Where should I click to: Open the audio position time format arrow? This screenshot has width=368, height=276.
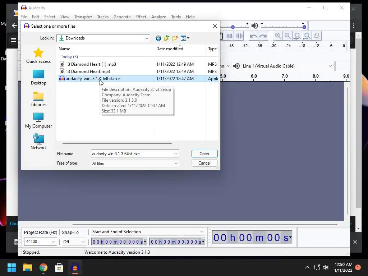(x=290, y=237)
